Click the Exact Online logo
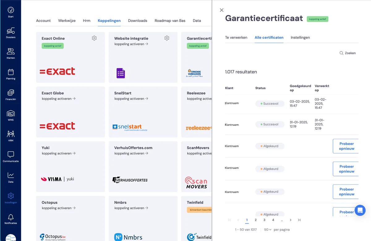Screen dimensions: 371x241 click(x=58, y=71)
